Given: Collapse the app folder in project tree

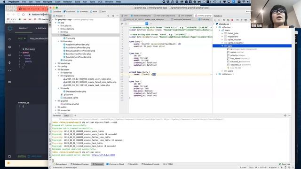Looking at the screenshot, I should coord(56,23).
